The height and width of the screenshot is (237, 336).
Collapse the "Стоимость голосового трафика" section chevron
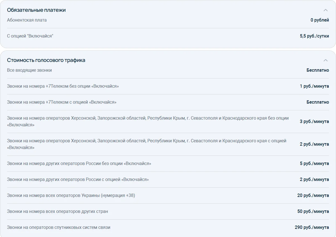pyautogui.click(x=325, y=60)
